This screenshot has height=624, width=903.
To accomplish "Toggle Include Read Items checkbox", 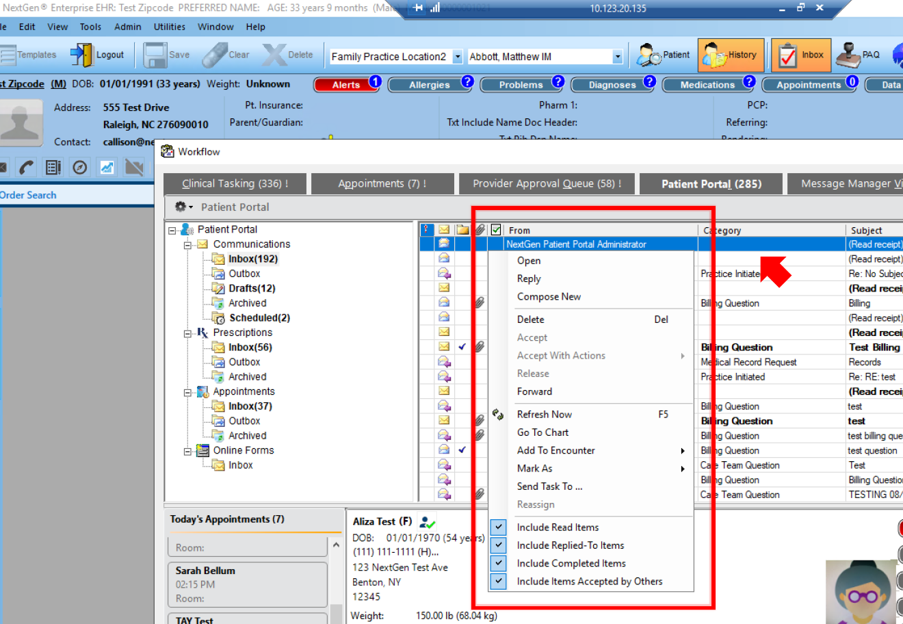I will pyautogui.click(x=499, y=528).
